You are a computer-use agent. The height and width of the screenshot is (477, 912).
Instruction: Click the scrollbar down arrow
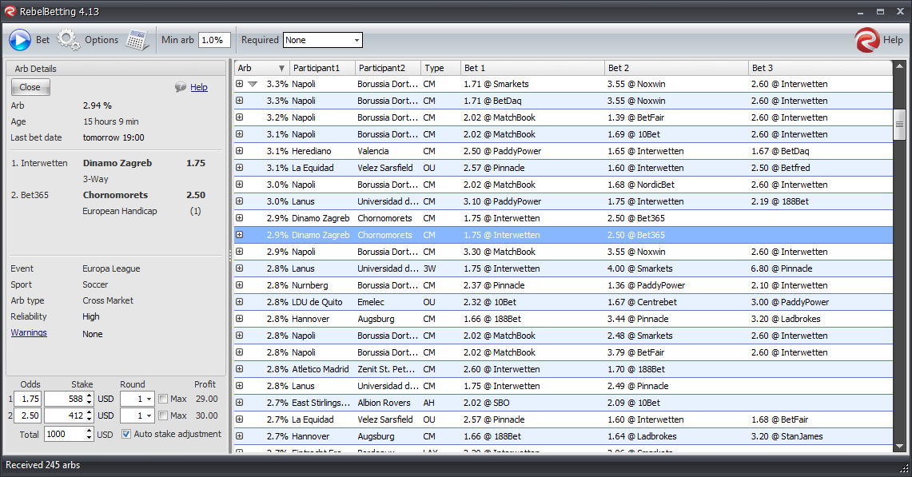(x=900, y=446)
